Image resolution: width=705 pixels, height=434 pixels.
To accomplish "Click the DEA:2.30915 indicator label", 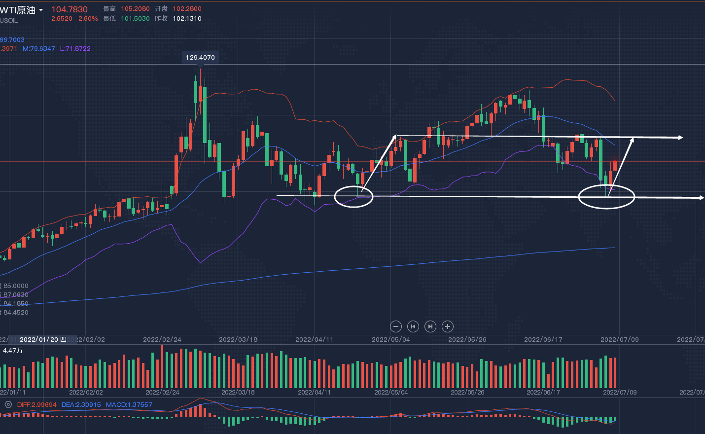I will coord(81,405).
